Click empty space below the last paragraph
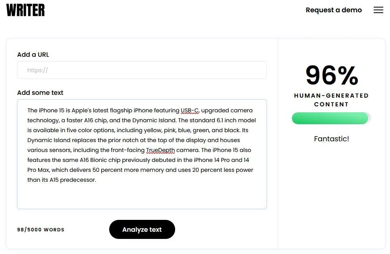390x254 pixels. pyautogui.click(x=142, y=196)
